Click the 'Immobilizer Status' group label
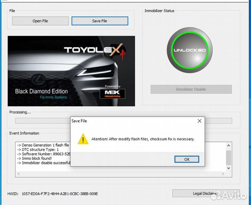 point(160,11)
